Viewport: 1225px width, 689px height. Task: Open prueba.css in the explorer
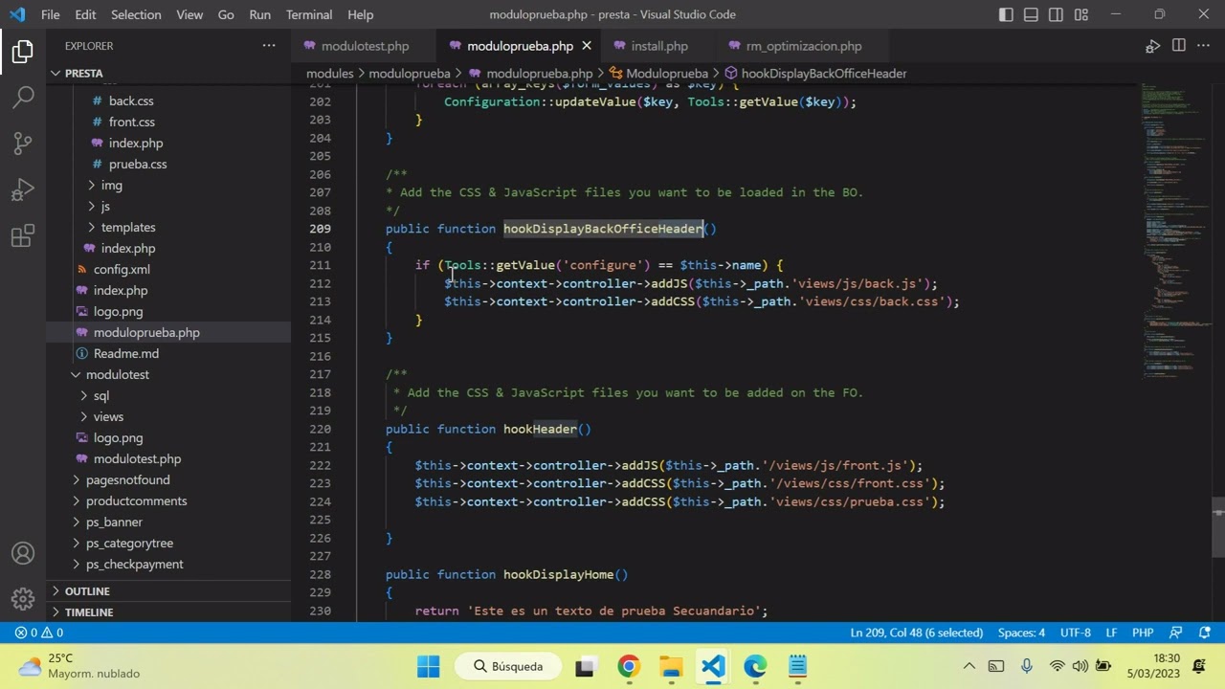(x=138, y=164)
